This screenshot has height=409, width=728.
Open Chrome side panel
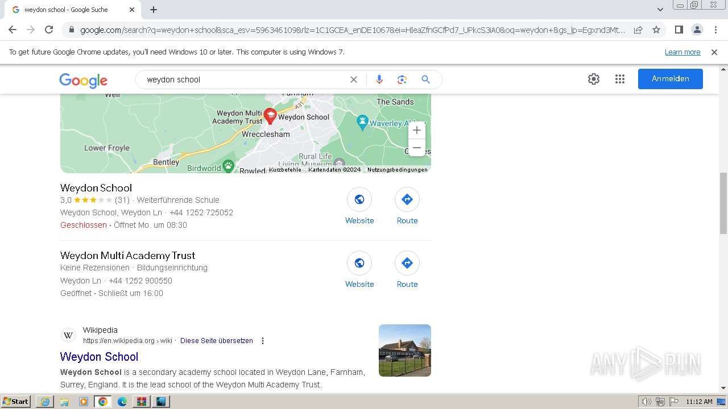[x=679, y=30]
